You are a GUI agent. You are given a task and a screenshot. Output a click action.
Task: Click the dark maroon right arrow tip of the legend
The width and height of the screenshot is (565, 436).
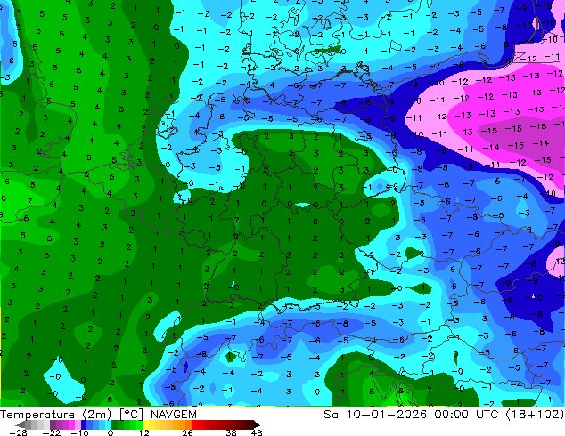257,424
